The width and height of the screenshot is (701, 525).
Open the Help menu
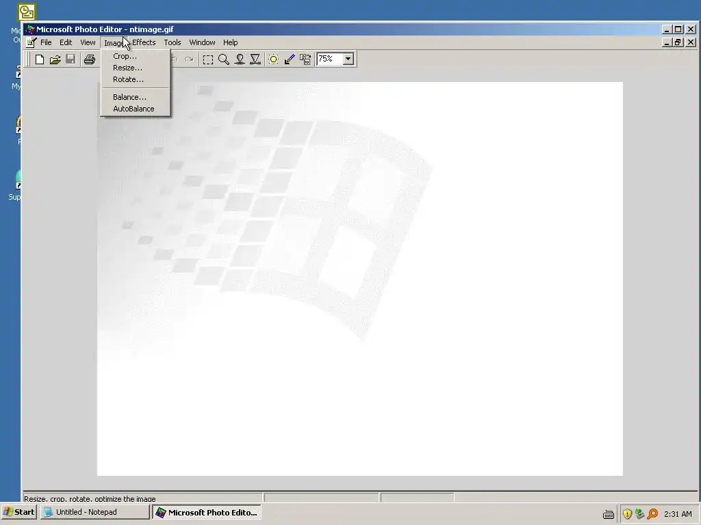pos(230,42)
